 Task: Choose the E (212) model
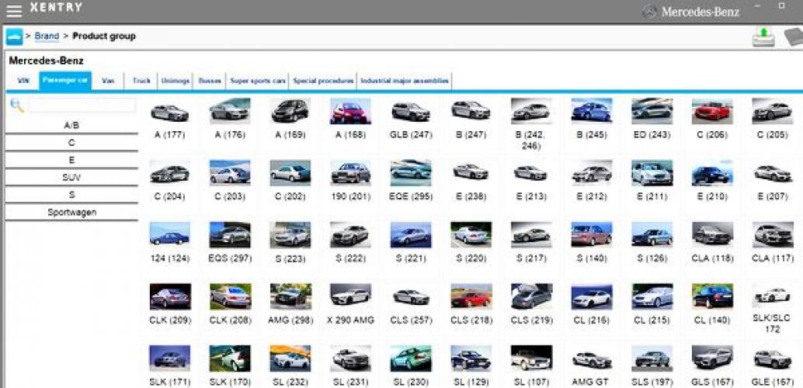tap(592, 173)
